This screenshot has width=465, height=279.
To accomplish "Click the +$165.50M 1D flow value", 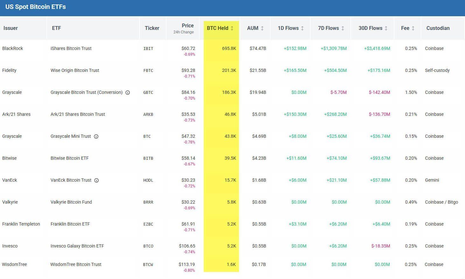I will 295,70.
